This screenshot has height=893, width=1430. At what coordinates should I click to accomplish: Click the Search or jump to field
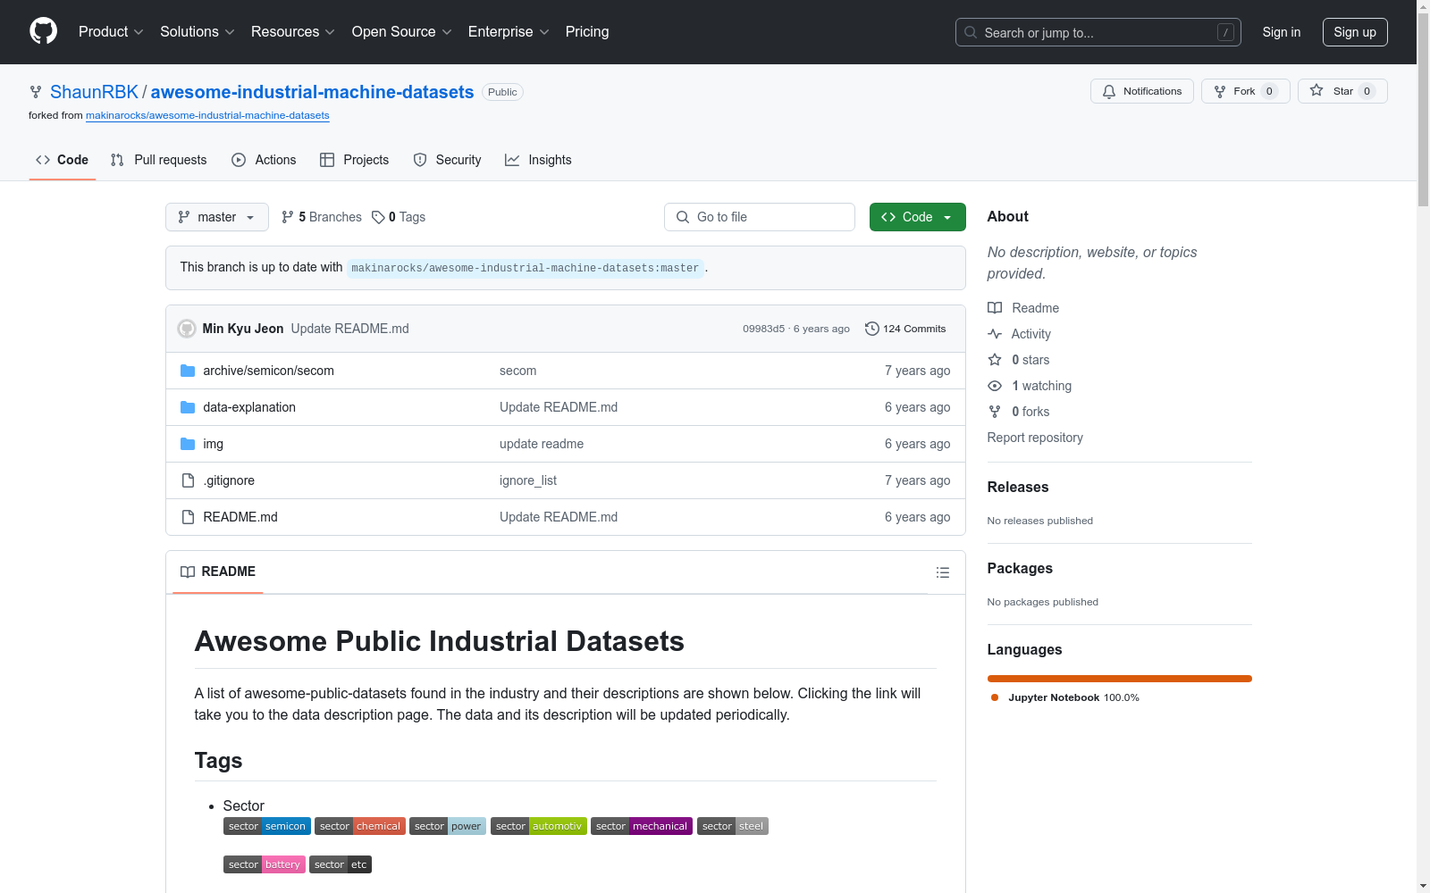[1098, 32]
